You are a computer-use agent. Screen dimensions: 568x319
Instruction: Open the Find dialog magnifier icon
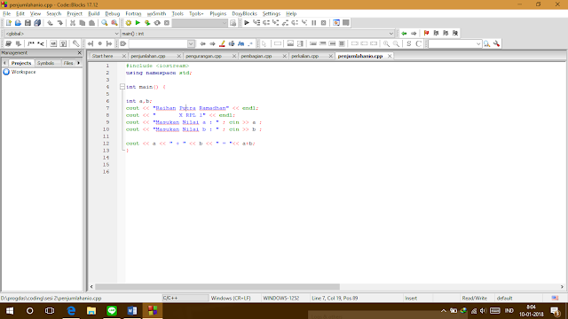(x=105, y=23)
